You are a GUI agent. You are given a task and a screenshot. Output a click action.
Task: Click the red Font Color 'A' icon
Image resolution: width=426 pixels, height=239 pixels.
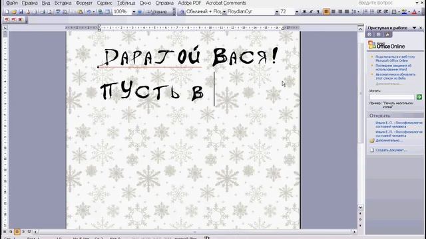click(x=414, y=12)
